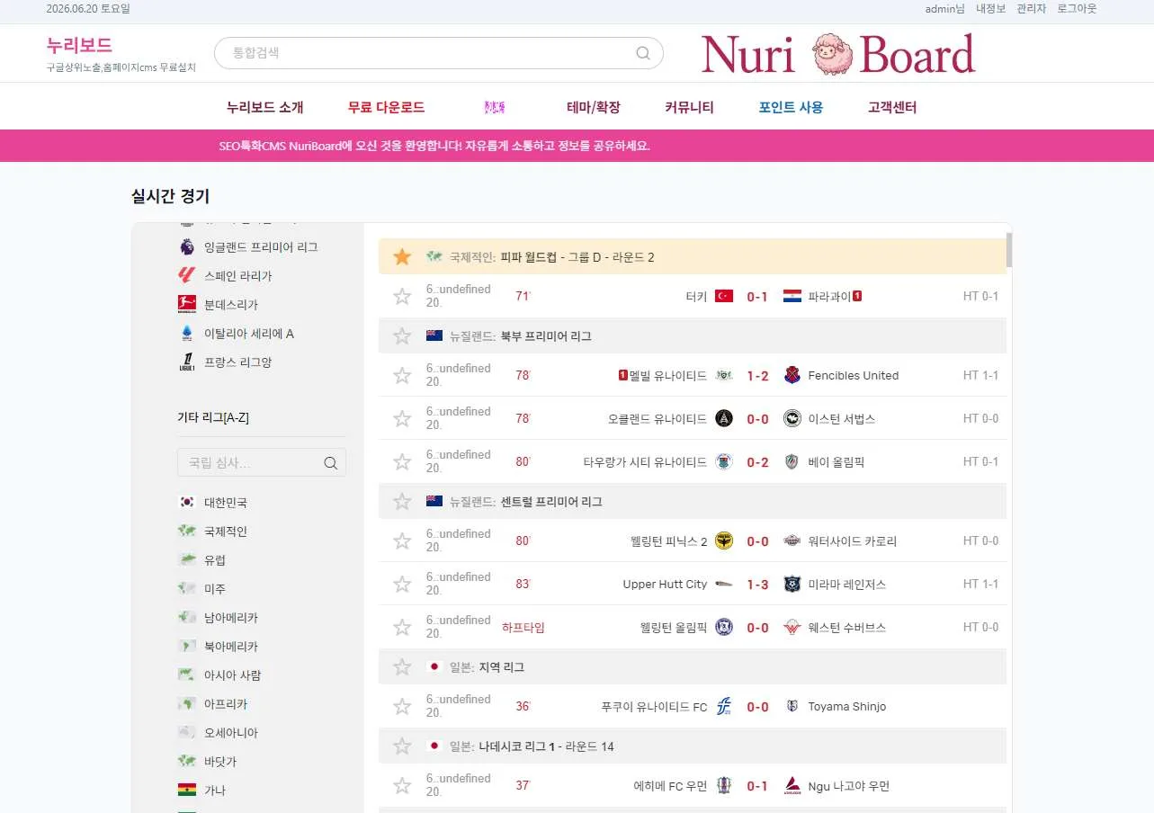This screenshot has height=813, width=1154.
Task: Click the France Ligue 1 logo icon
Action: coord(186,362)
